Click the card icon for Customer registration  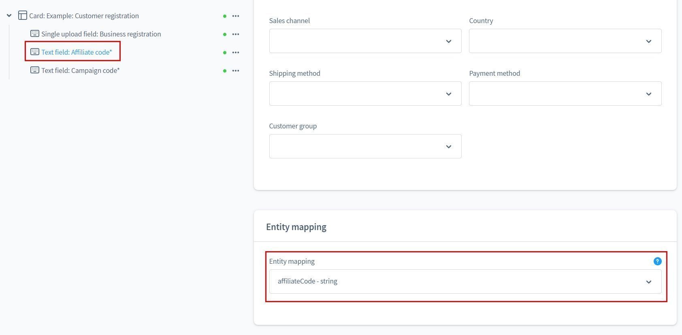pos(23,16)
